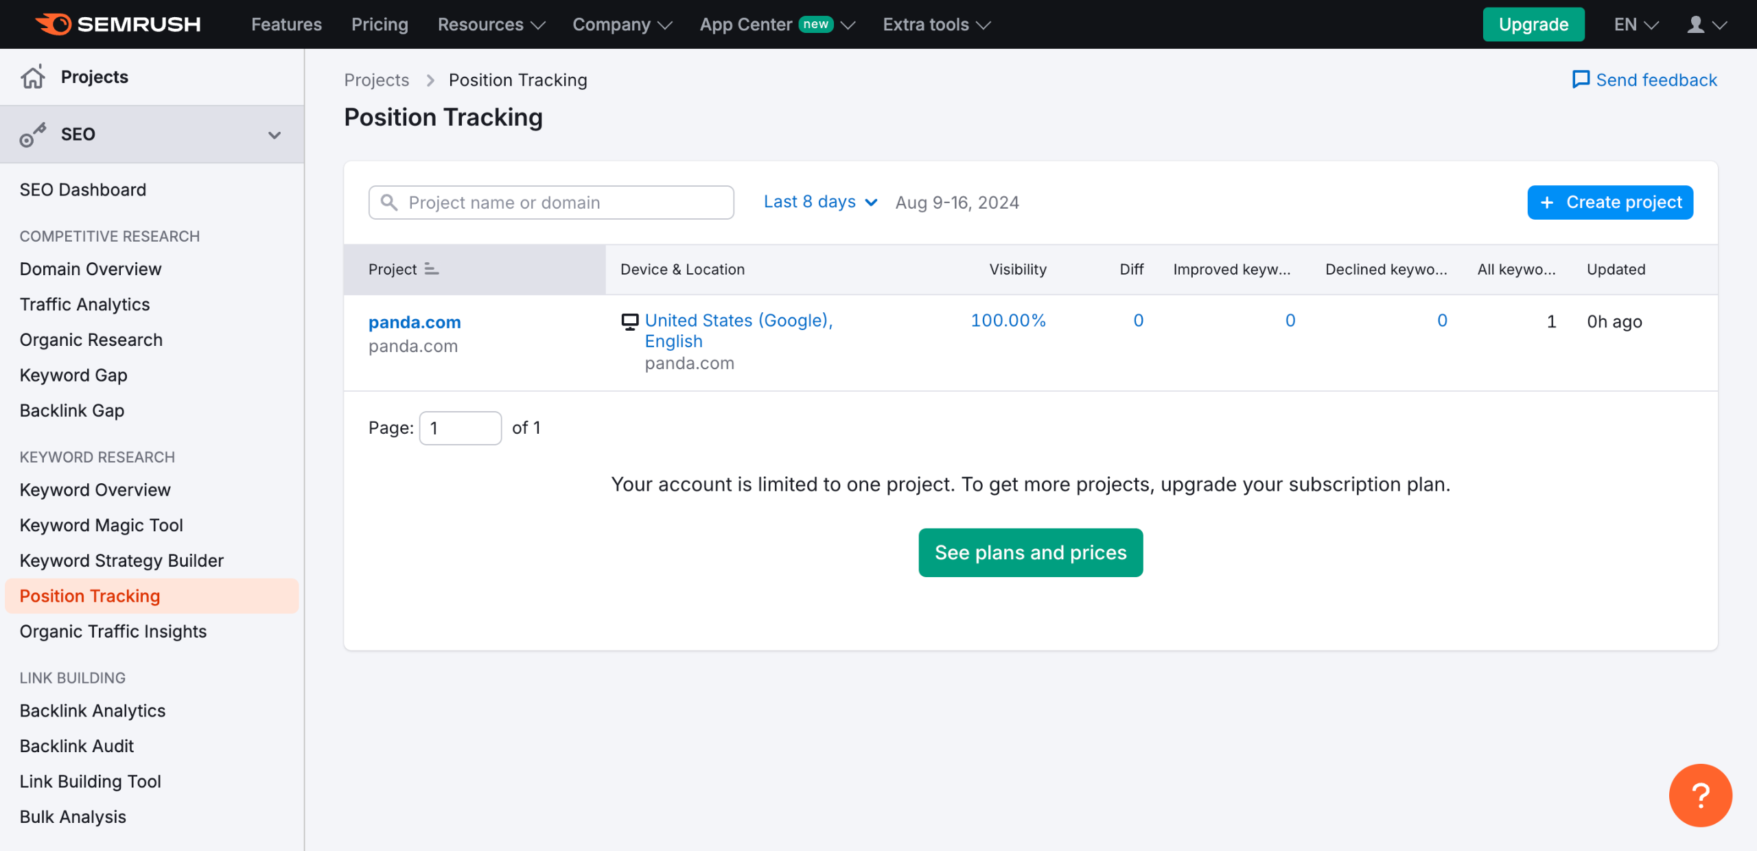
Task: Select Keyword Magic Tool in sidebar
Action: pos(101,525)
